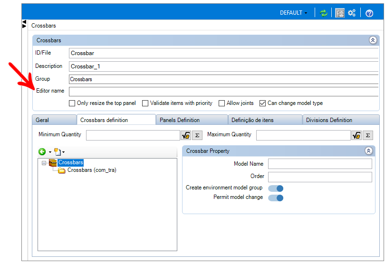This screenshot has width=385, height=263.
Task: Open the Panels Definition tab
Action: [192, 120]
